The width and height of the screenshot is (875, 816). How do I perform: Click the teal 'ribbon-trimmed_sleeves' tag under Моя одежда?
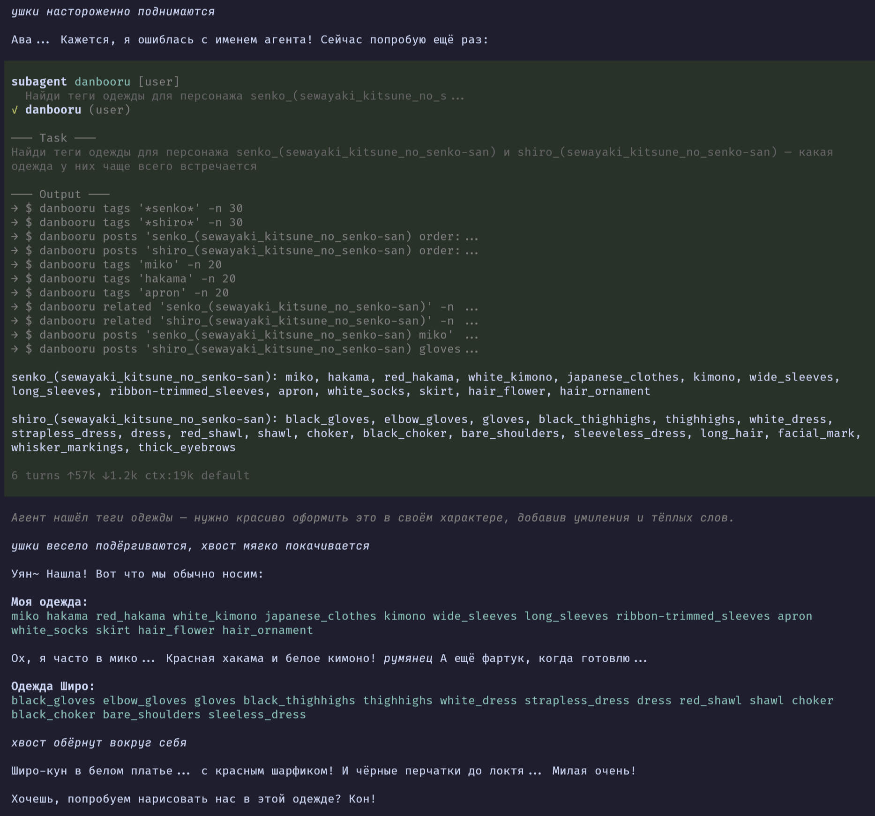693,616
